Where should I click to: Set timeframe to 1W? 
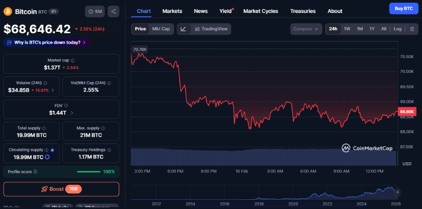pyautogui.click(x=347, y=29)
